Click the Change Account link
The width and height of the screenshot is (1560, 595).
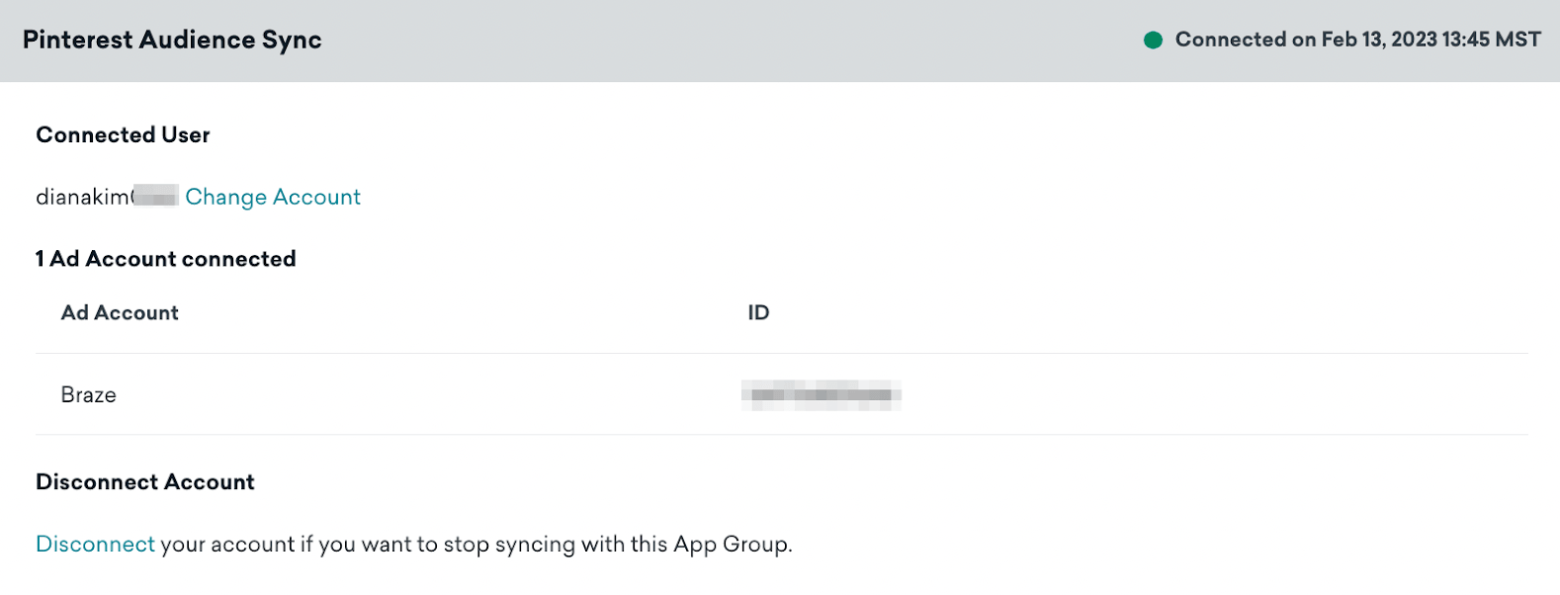point(273,197)
